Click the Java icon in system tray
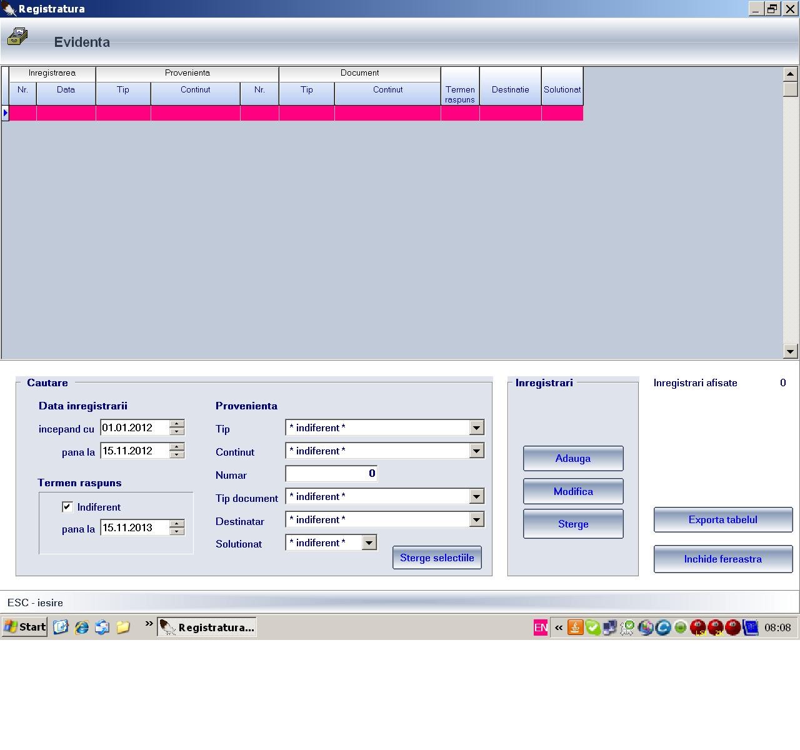800x750 pixels. click(575, 627)
